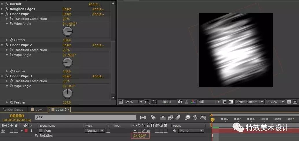
Task: Expand the Roughen Edges effect triangle
Action: point(2,9)
